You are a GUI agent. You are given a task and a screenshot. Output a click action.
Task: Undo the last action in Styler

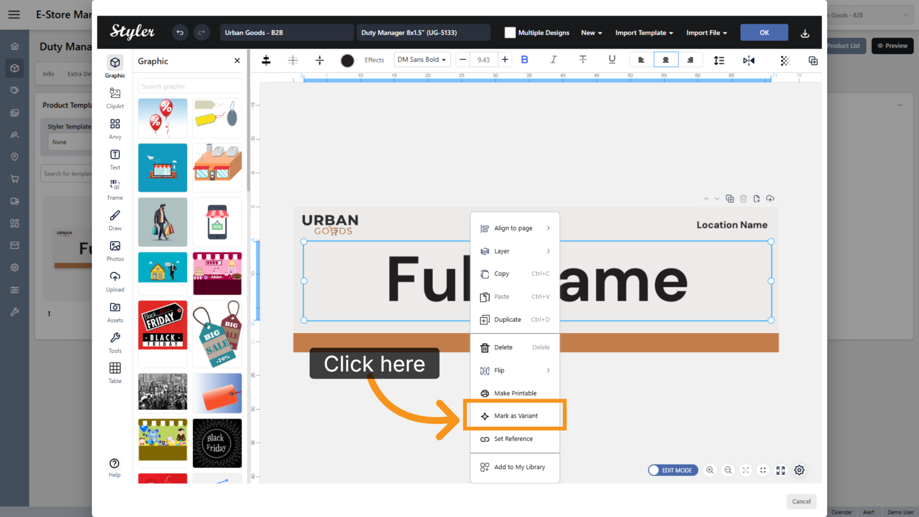pyautogui.click(x=179, y=33)
